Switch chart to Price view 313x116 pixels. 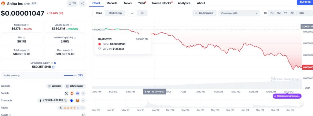coord(99,13)
